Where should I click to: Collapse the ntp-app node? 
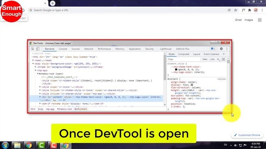click(x=35, y=70)
